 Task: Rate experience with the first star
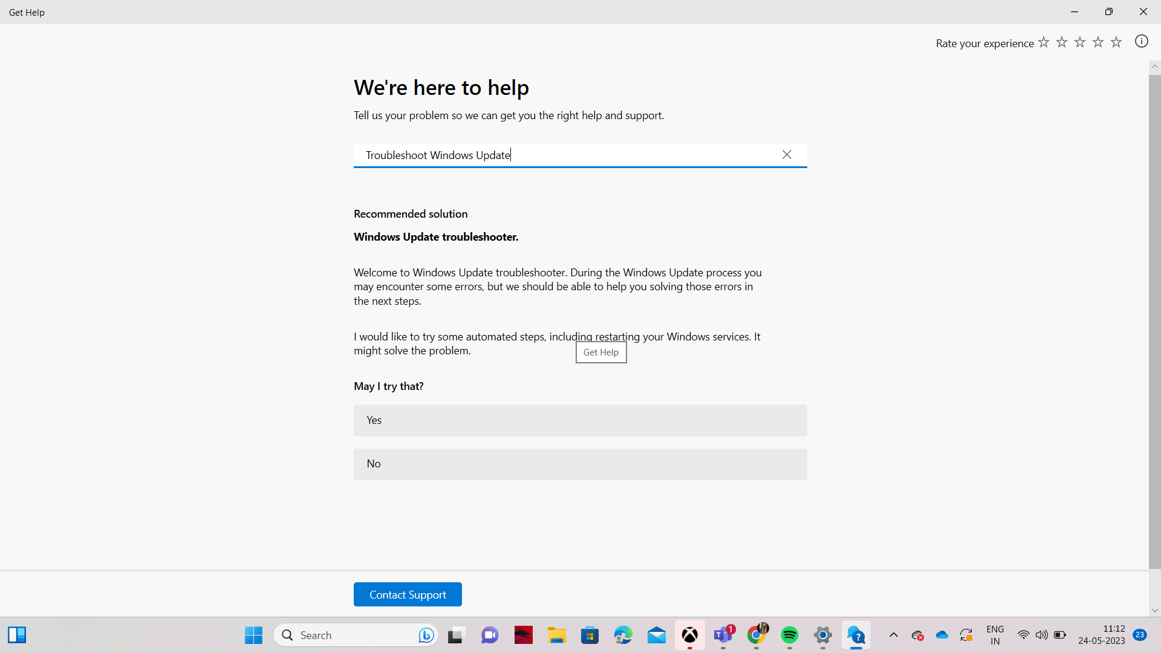pos(1044,42)
